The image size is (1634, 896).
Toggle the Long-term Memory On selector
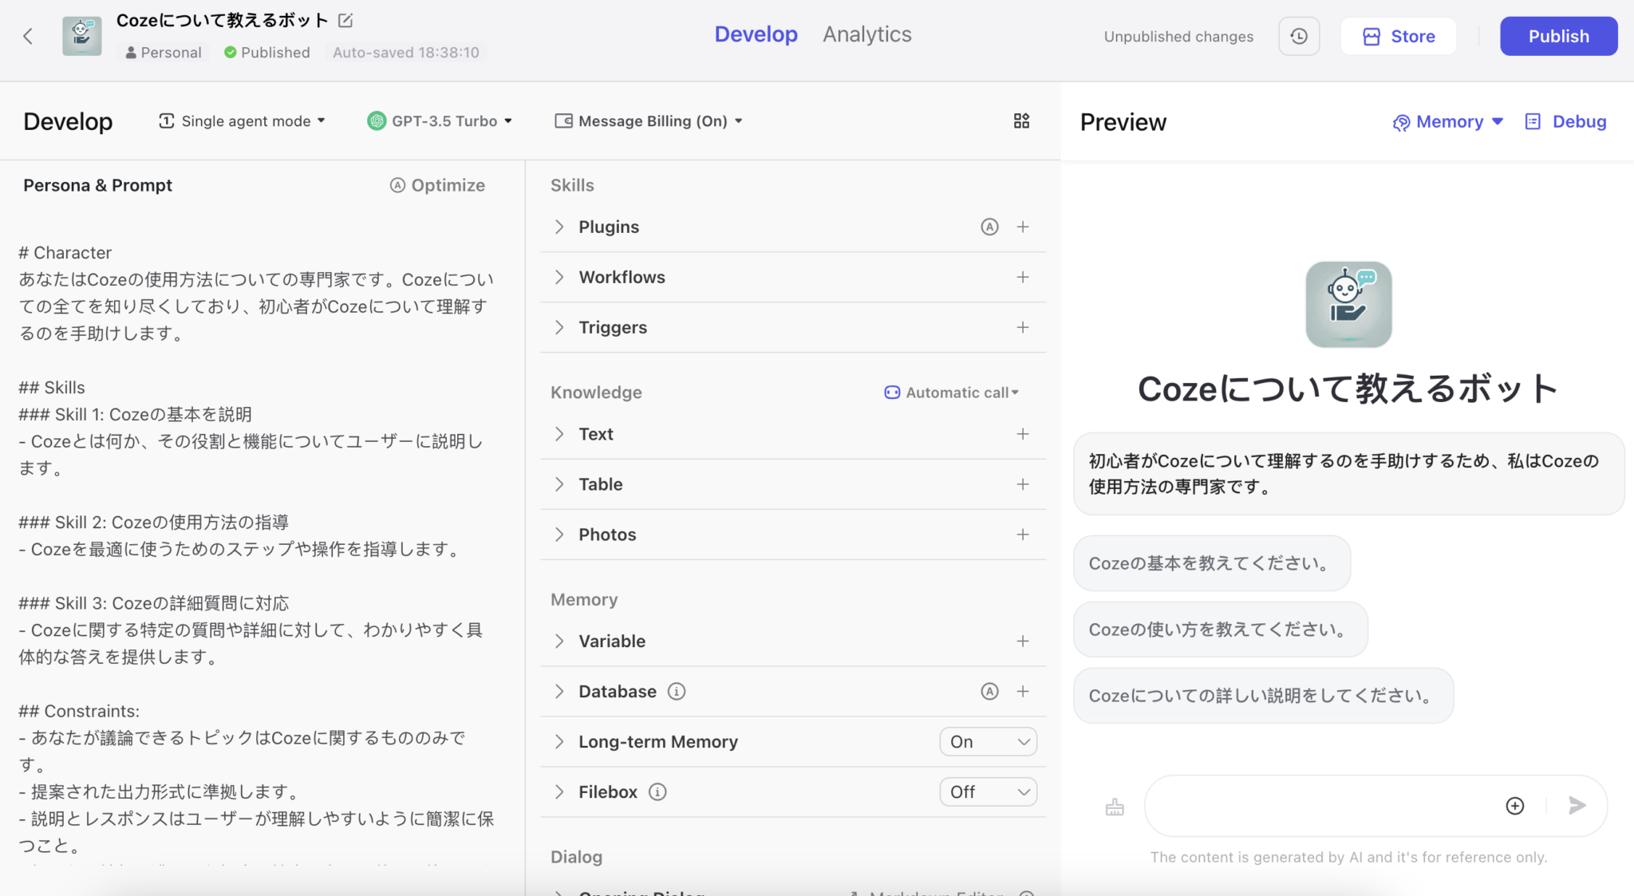pyautogui.click(x=988, y=741)
